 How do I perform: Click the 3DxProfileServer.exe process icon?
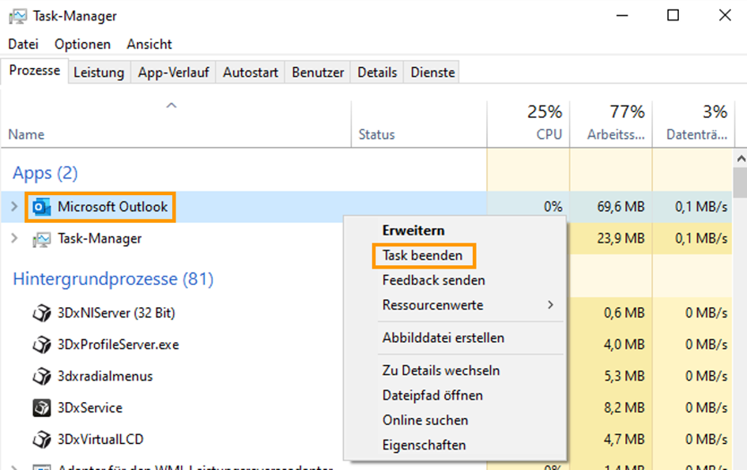pos(41,344)
